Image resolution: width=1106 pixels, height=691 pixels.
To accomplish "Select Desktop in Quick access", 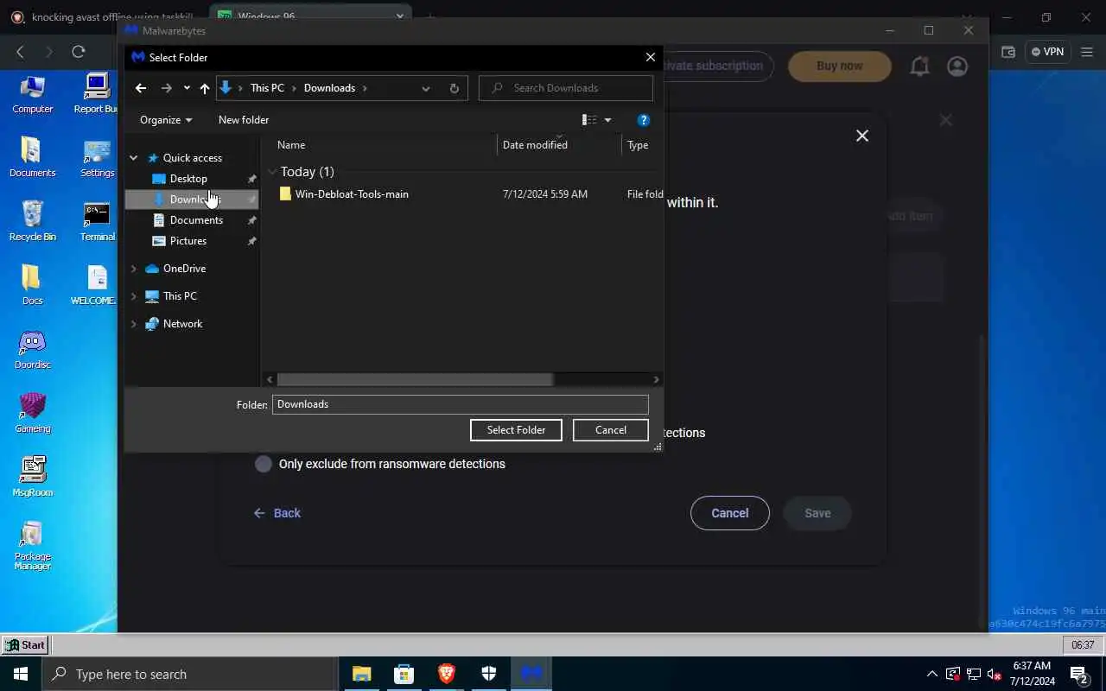I will pos(188,179).
